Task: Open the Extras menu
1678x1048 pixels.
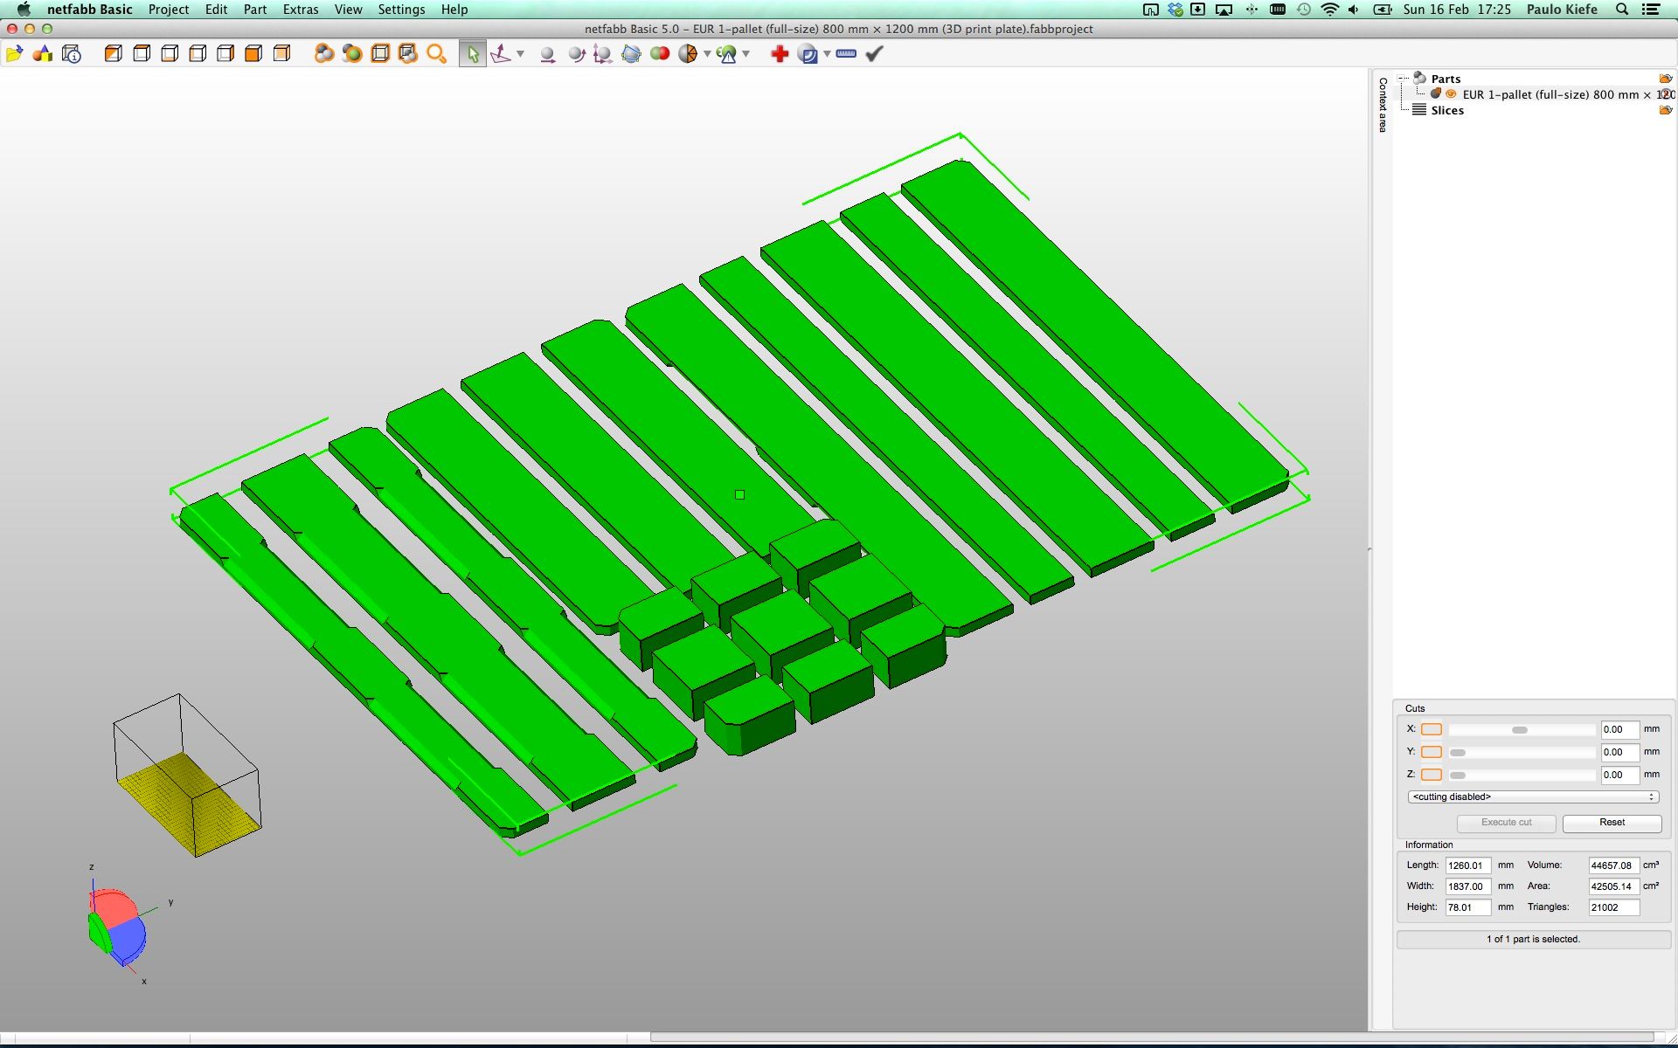Action: coord(300,10)
